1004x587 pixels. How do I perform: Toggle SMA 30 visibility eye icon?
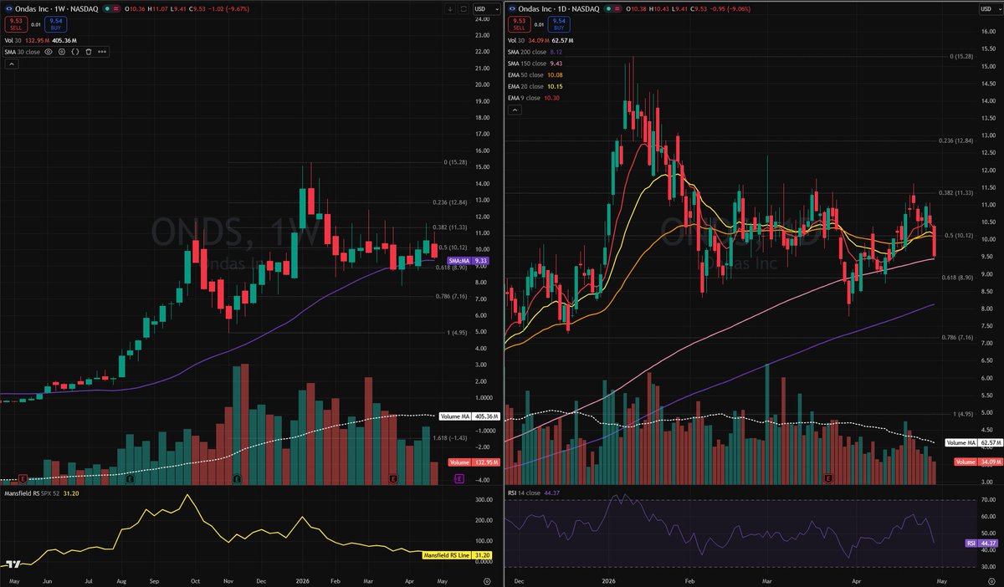[x=49, y=52]
